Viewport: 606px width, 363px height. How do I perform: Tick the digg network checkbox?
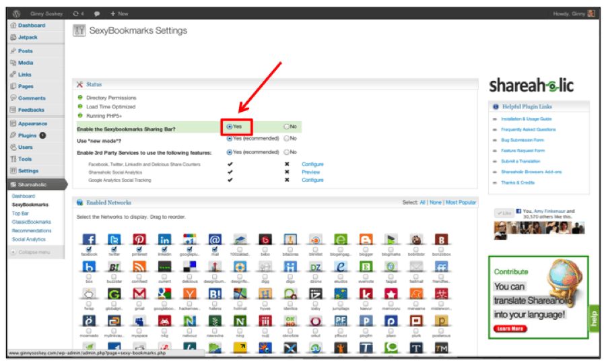265,277
